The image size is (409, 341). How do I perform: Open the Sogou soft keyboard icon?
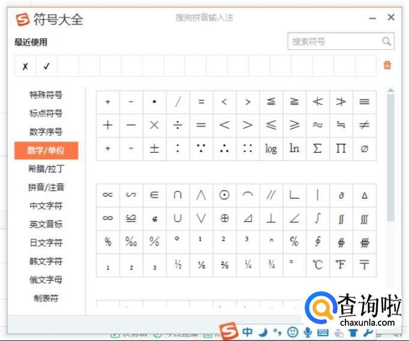[x=323, y=332]
